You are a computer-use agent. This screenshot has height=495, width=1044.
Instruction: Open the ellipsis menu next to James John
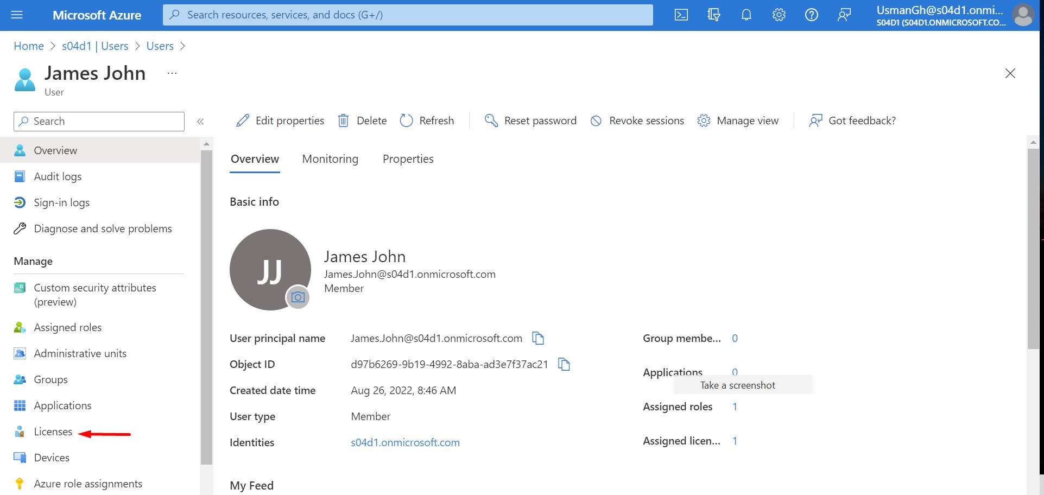pyautogui.click(x=172, y=73)
